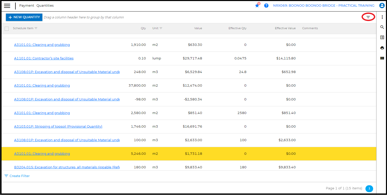Click the list view icon in sidebar
The width and height of the screenshot is (387, 195).
coord(382,37)
